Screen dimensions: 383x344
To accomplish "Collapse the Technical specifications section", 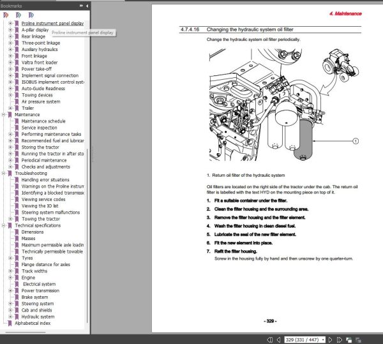I will (3, 225).
